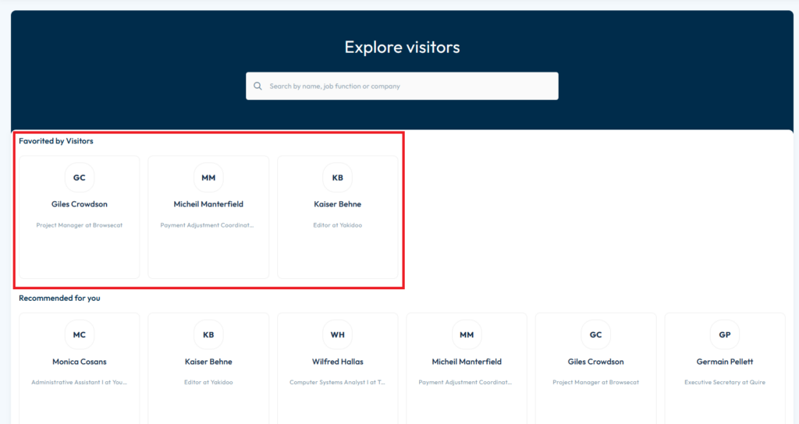This screenshot has width=799, height=424.
Task: Click 'Computer Systems Analyst' job title text
Action: pos(337,383)
